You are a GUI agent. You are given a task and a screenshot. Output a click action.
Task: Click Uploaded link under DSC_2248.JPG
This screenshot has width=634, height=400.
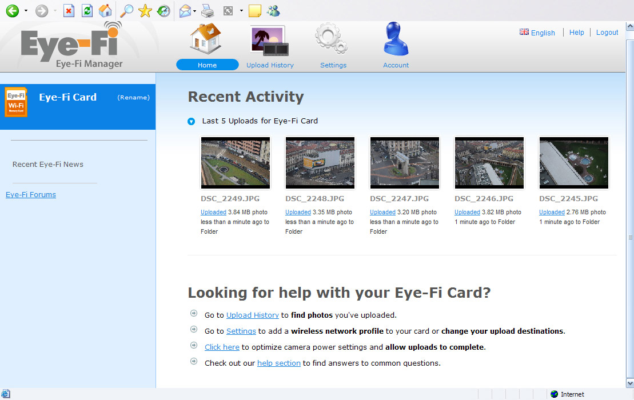[298, 212]
